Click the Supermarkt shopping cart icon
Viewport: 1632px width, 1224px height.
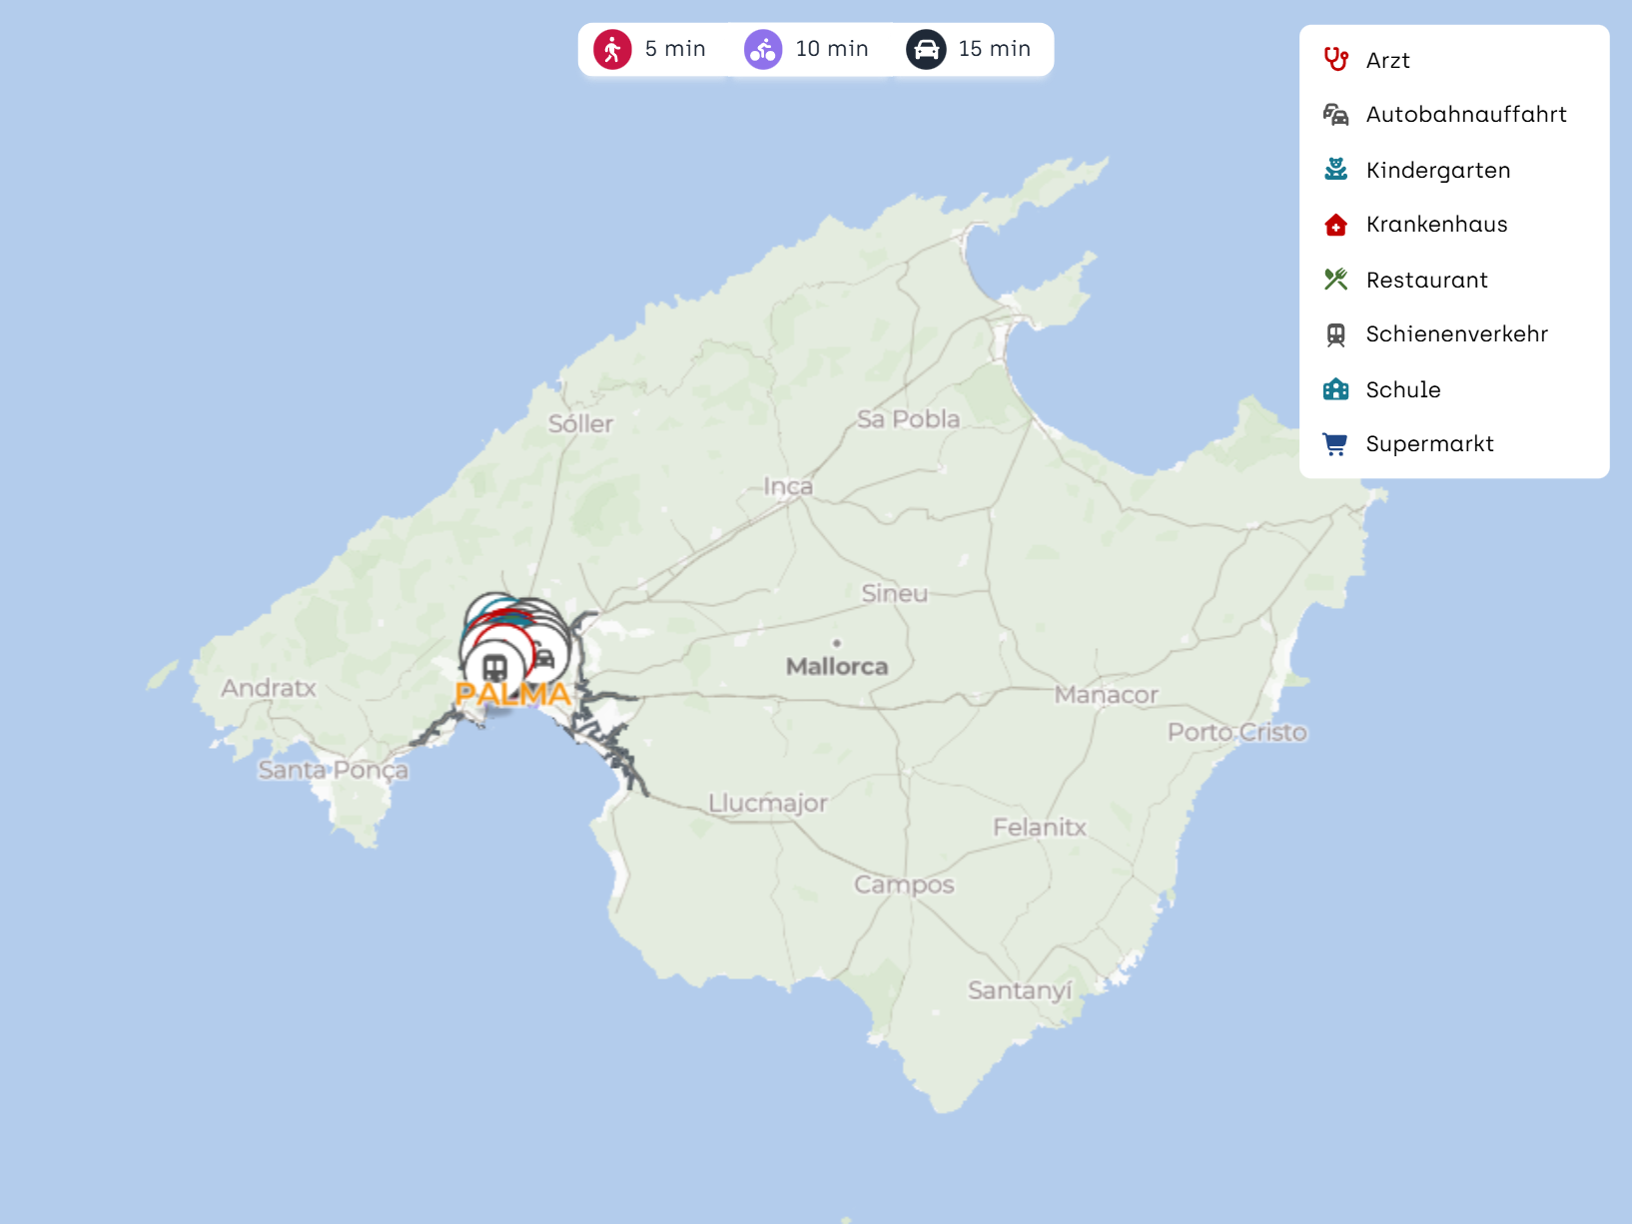[1335, 444]
